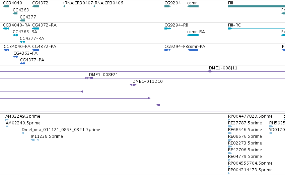The height and width of the screenshot is (175, 285).
Task: Select the comr gene feature bar
Action: pyautogui.click(x=193, y=6)
